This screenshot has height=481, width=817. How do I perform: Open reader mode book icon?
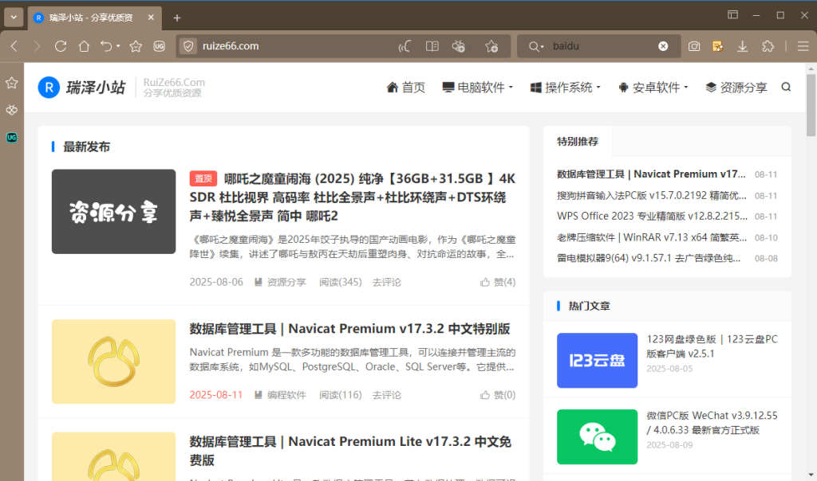coord(432,46)
